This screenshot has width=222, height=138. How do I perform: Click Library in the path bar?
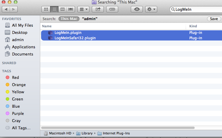tap(84, 133)
